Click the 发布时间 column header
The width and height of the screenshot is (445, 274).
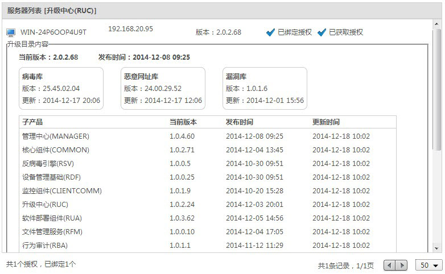point(240,122)
